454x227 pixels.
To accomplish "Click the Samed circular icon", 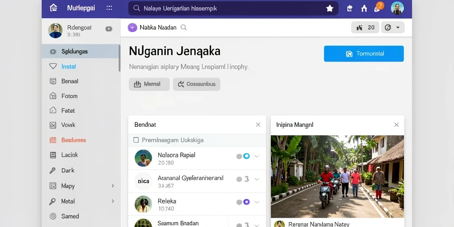I will point(53,216).
